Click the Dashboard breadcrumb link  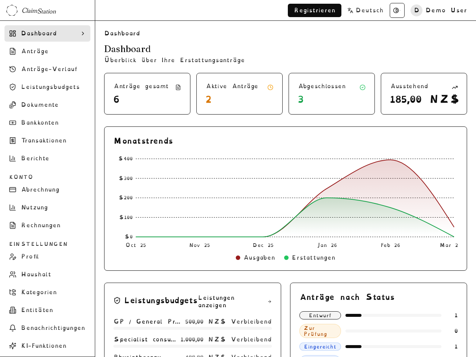(x=122, y=33)
